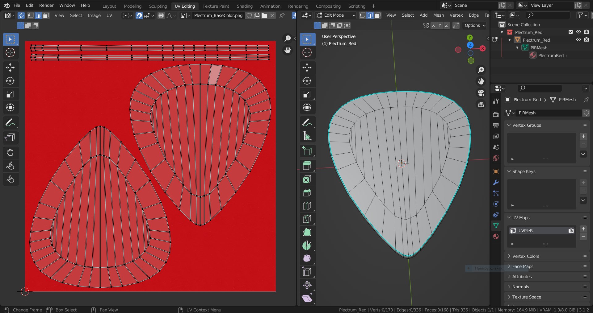Open the Modifier properties wrench tab

(x=496, y=182)
